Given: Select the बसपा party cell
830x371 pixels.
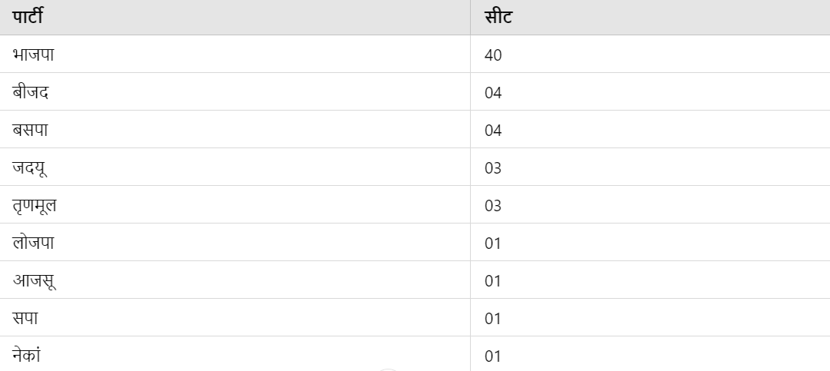Looking at the screenshot, I should click(x=235, y=130).
